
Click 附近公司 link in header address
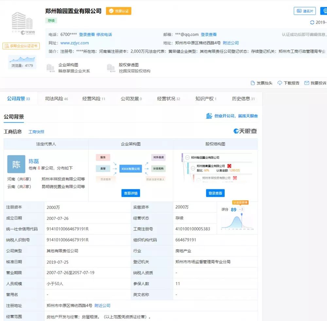231,43
